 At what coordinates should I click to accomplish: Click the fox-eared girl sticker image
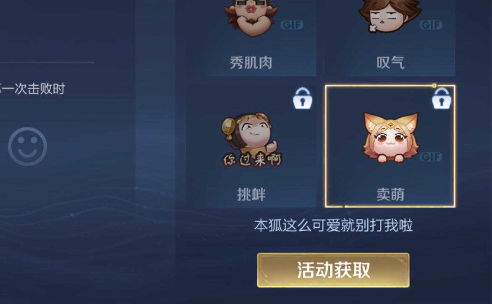[x=390, y=137]
